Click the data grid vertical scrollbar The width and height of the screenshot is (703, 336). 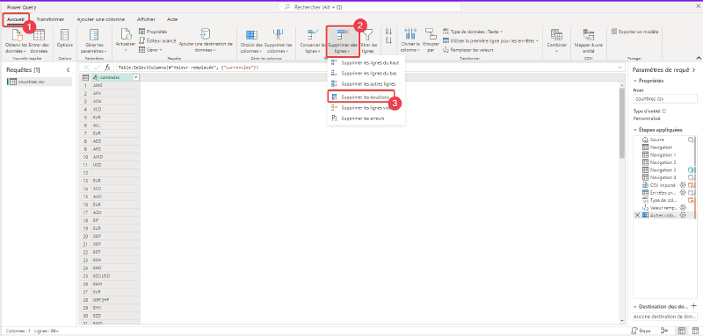click(621, 123)
